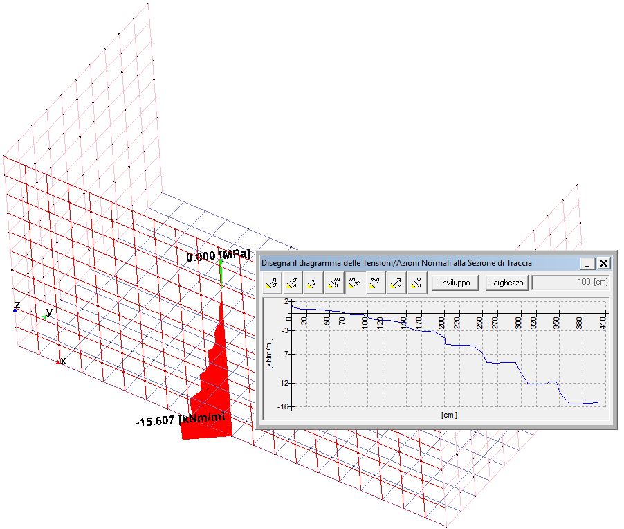Click the green arrow marker atop the section

pos(221,272)
